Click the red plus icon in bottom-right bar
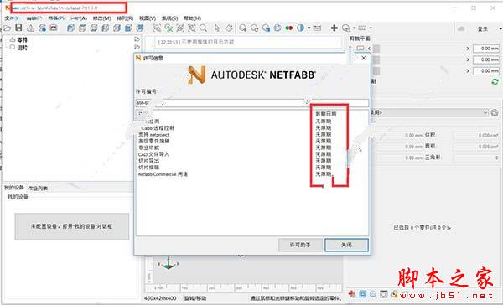The image size is (503, 305). click(x=352, y=294)
